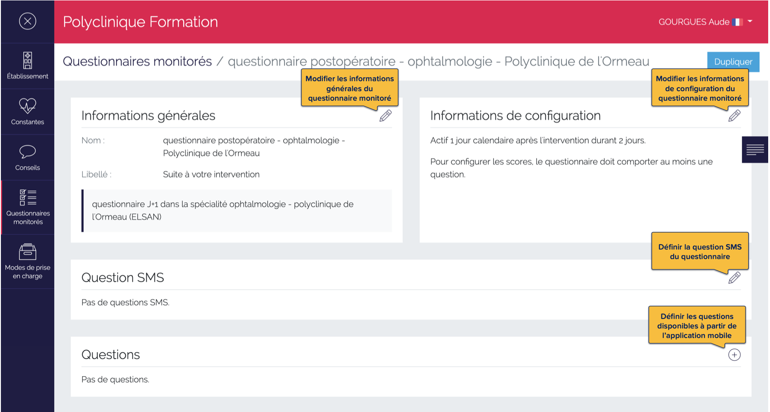Open the Constantes section from the sidebar
770x412 pixels.
click(27, 111)
